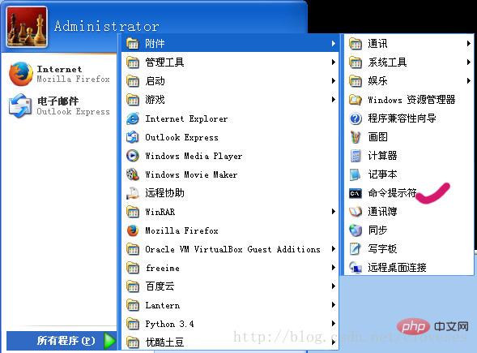Image resolution: width=477 pixels, height=353 pixels.
Task: Open 电子邮件 Outlook Express pinned item
Action: pos(59,105)
